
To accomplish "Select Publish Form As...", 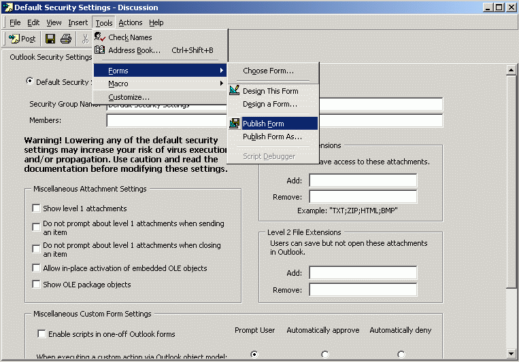I will click(273, 137).
